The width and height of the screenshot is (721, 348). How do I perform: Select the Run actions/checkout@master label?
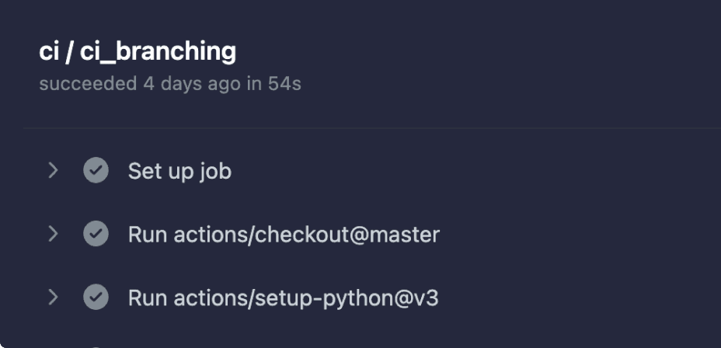(x=284, y=235)
